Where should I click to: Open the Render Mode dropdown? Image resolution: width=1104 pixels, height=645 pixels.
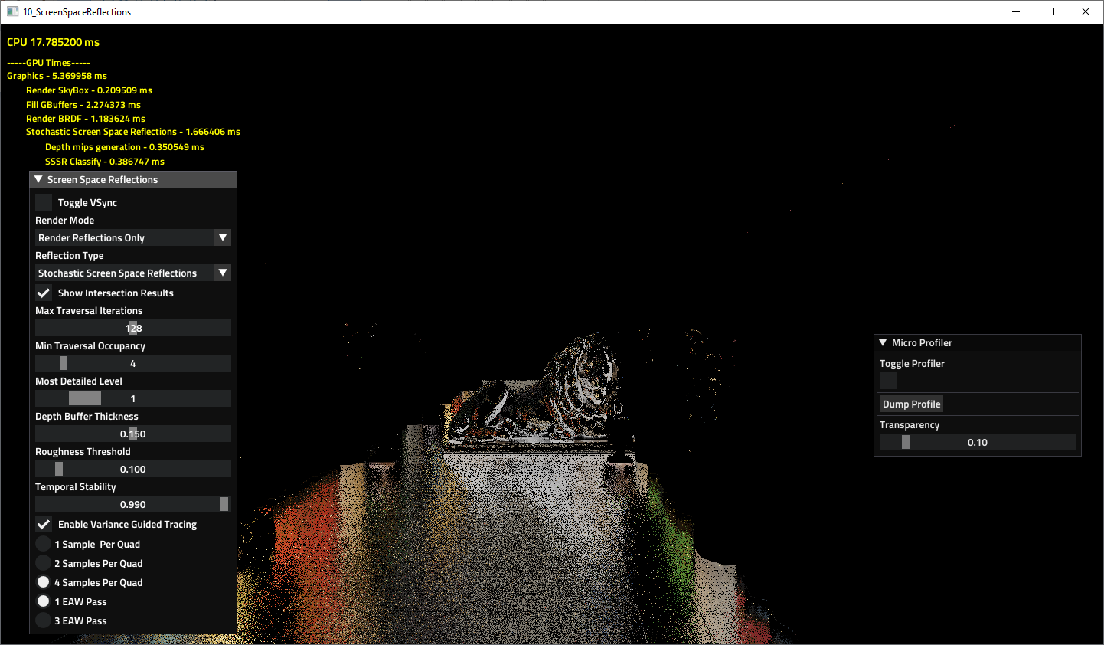click(132, 237)
